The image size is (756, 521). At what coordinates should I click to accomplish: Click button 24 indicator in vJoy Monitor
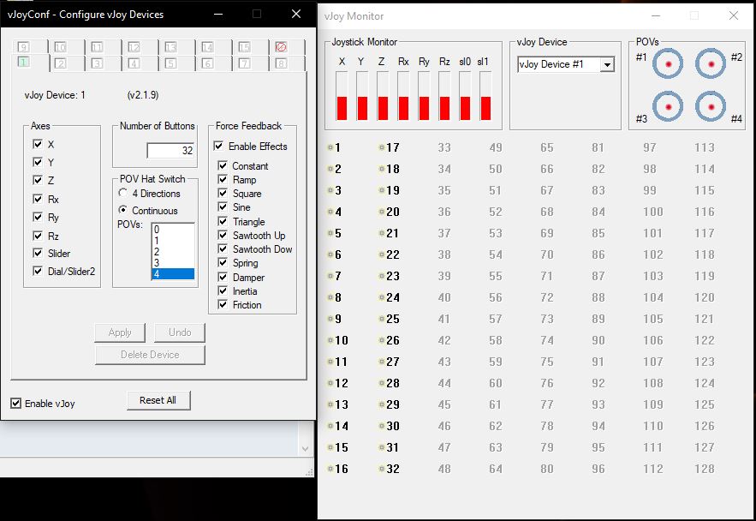pyautogui.click(x=382, y=297)
